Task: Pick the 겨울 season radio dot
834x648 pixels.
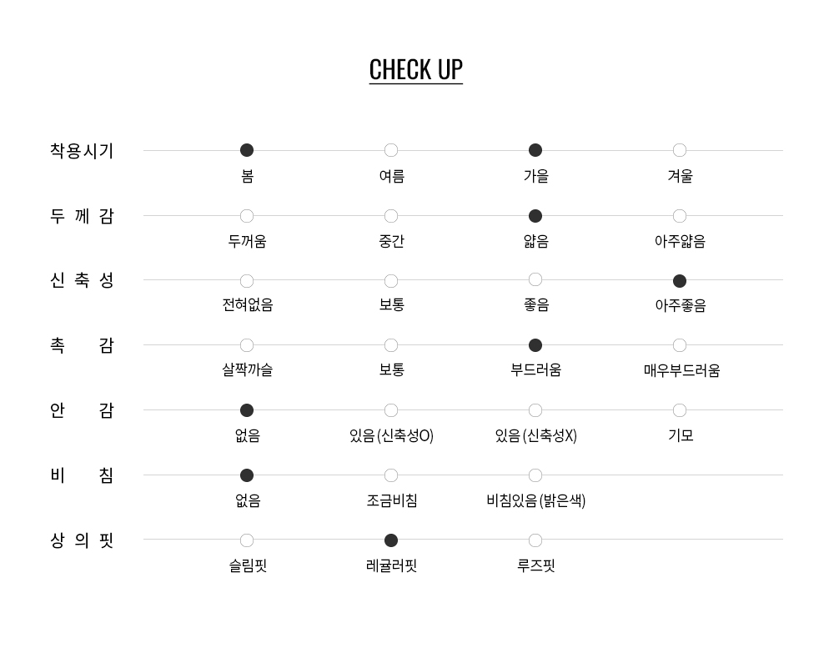Action: tap(680, 150)
